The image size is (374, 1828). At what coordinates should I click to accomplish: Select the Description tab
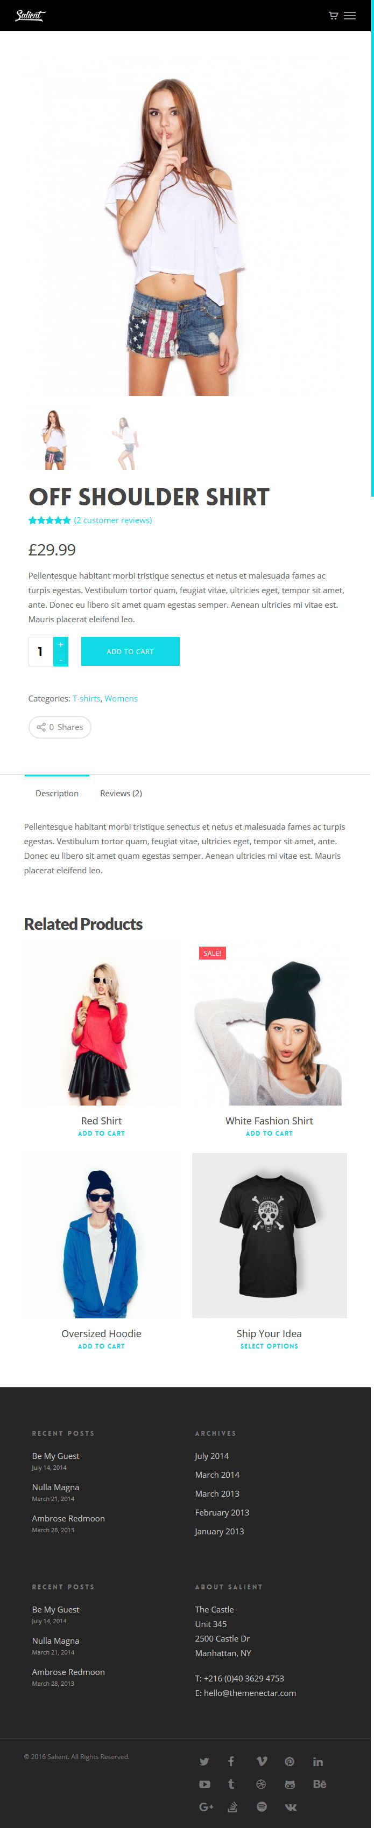pos(57,794)
